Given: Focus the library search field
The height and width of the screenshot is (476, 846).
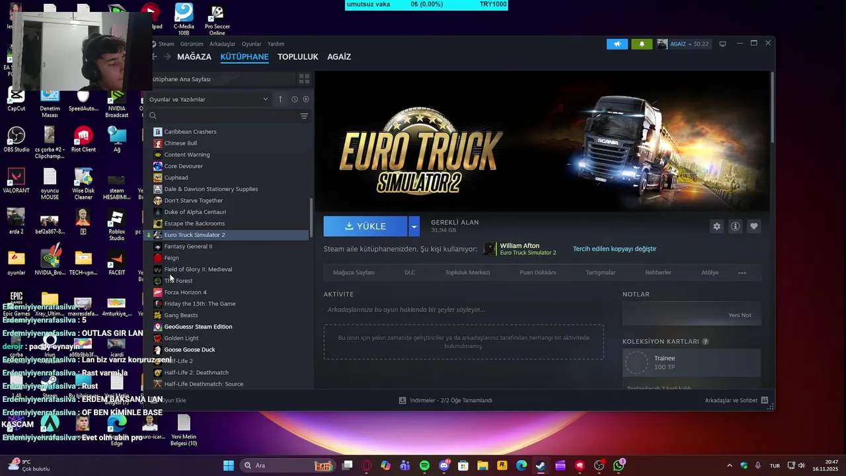Looking at the screenshot, I should tap(221, 116).
